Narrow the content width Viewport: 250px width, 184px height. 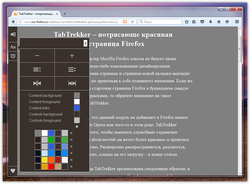37,83
